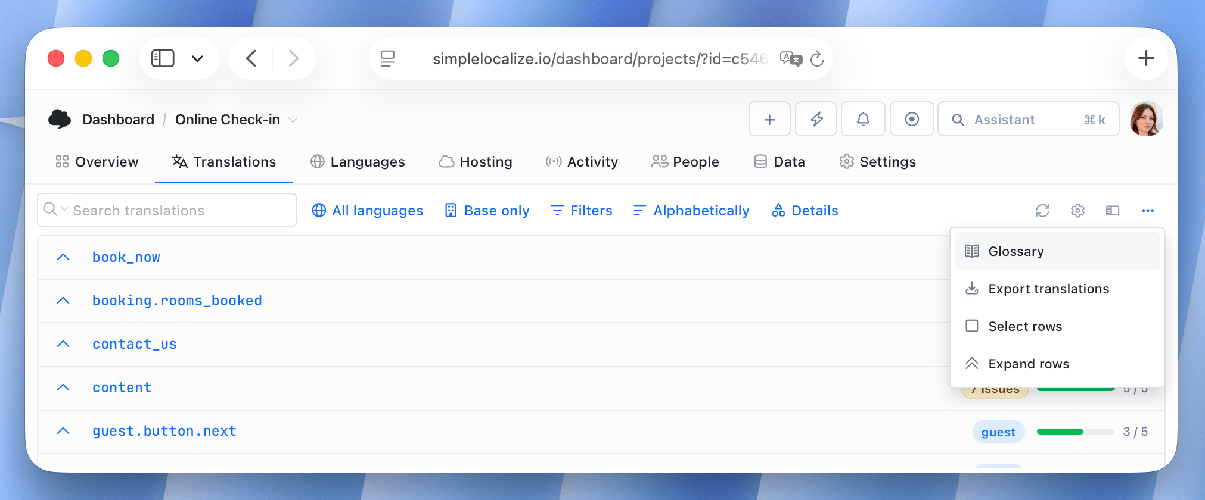1205x500 pixels.
Task: Click the lightning bolt quick actions icon
Action: point(816,120)
